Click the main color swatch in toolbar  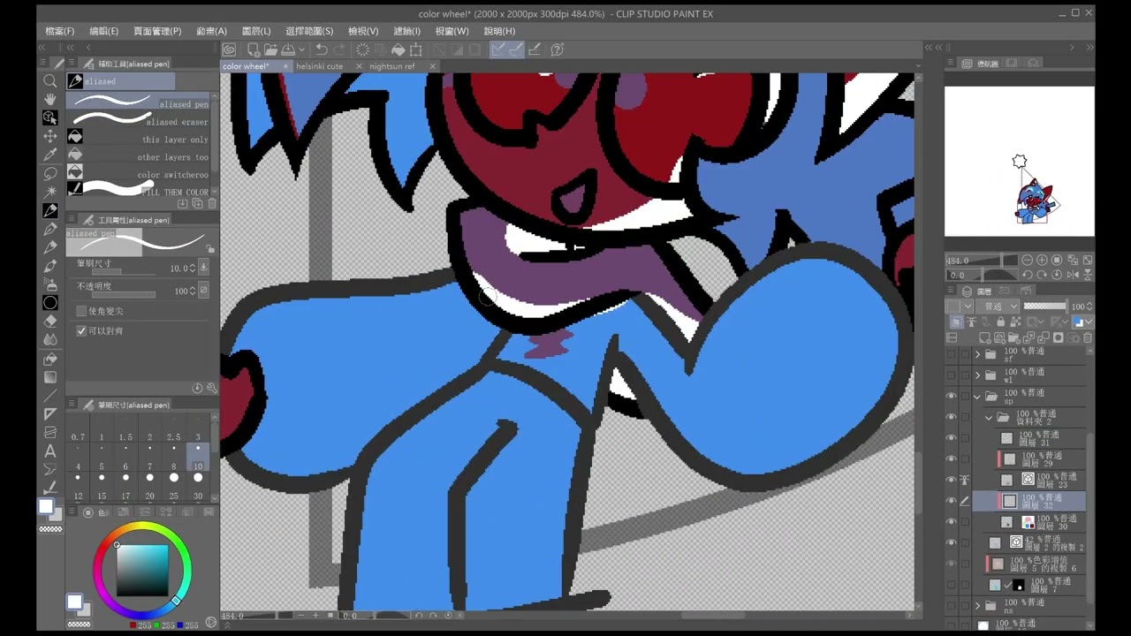pos(45,506)
